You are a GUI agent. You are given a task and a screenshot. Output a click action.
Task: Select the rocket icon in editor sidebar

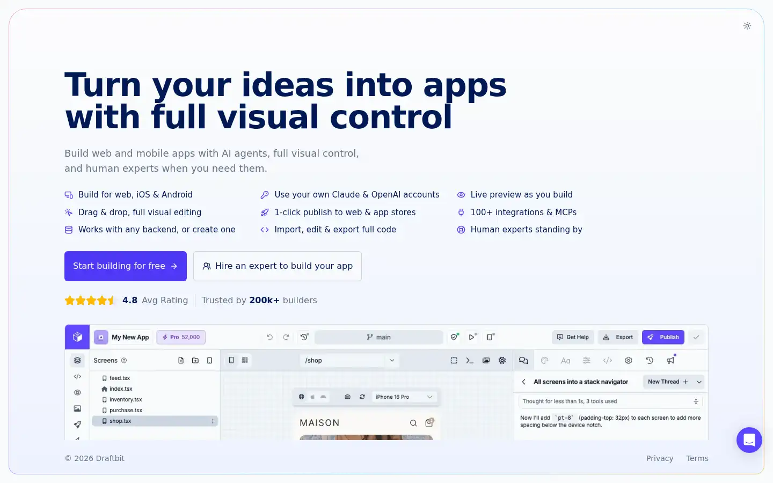click(77, 425)
